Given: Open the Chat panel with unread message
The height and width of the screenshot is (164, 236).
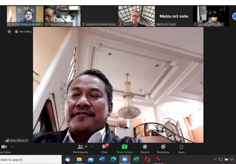Looking at the screenshot, I should click(x=104, y=149).
